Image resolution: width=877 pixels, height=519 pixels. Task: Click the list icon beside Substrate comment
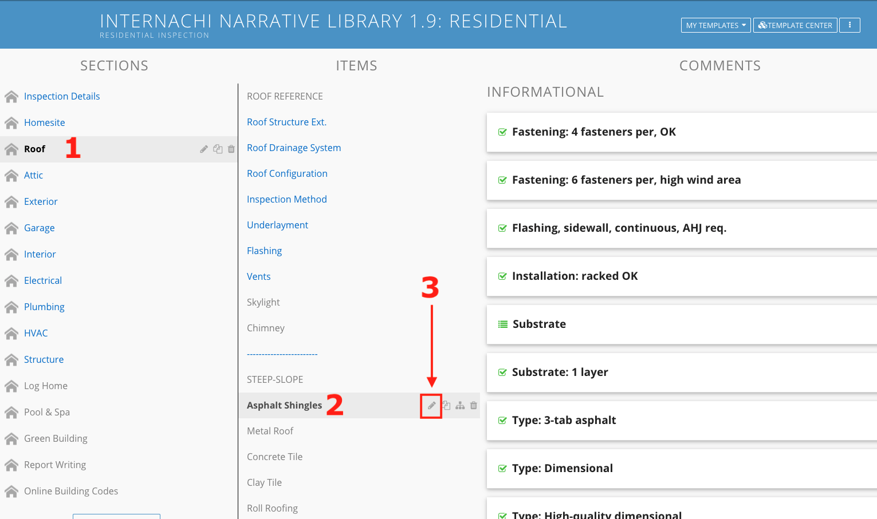(503, 324)
